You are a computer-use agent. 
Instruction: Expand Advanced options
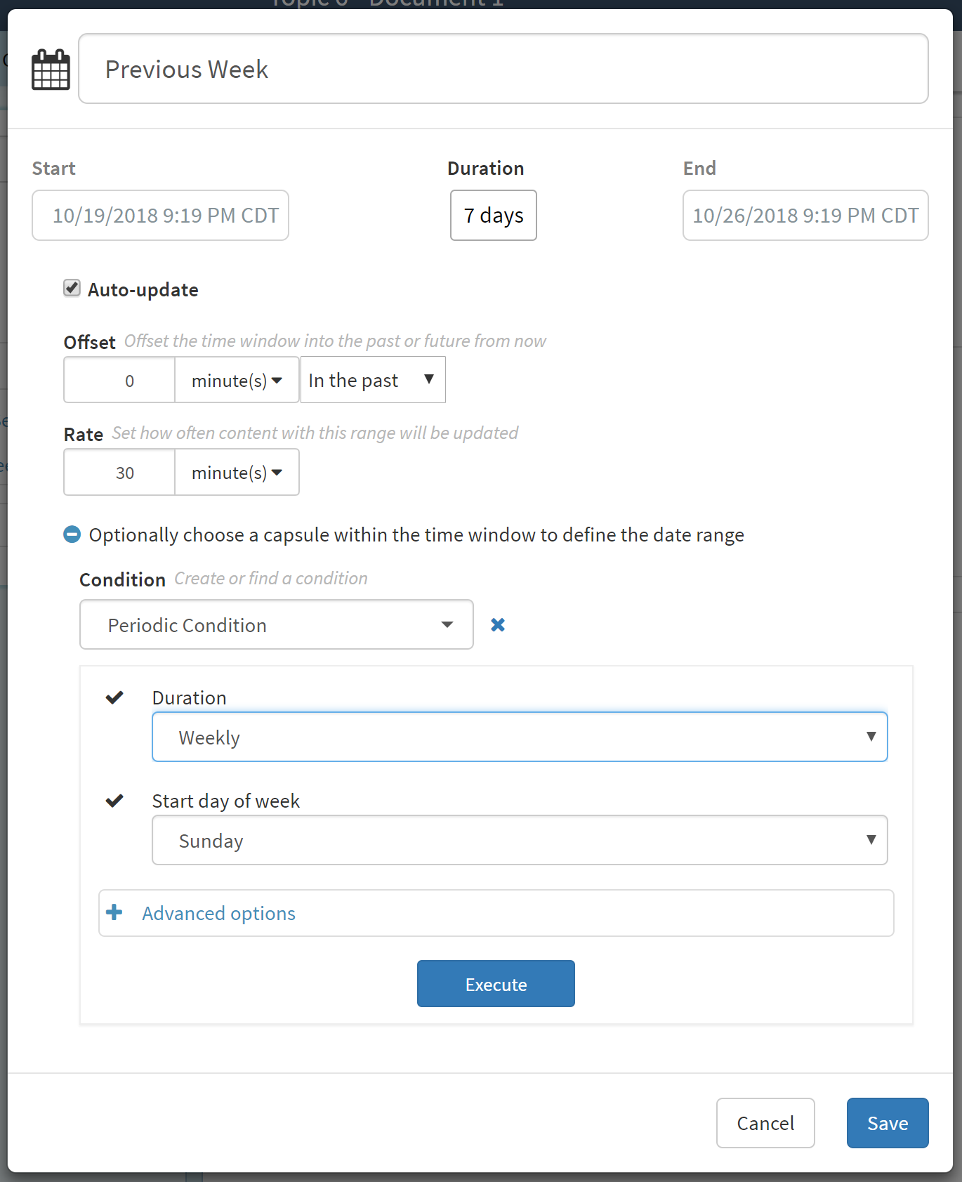(218, 913)
